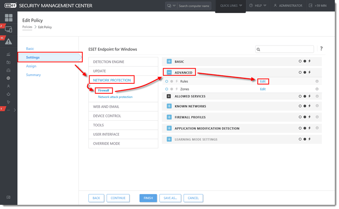Select the filled dot on Known Networks section
This screenshot has width=339, height=209.
coord(305,106)
